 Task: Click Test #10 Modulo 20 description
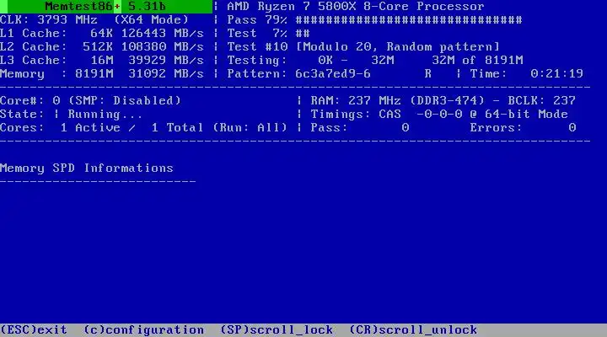tap(363, 47)
